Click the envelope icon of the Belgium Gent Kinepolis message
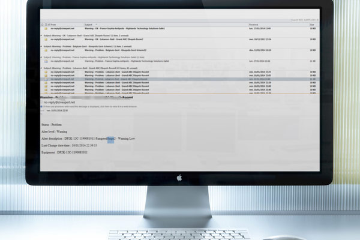This screenshot has width=360, height=240. point(46,50)
